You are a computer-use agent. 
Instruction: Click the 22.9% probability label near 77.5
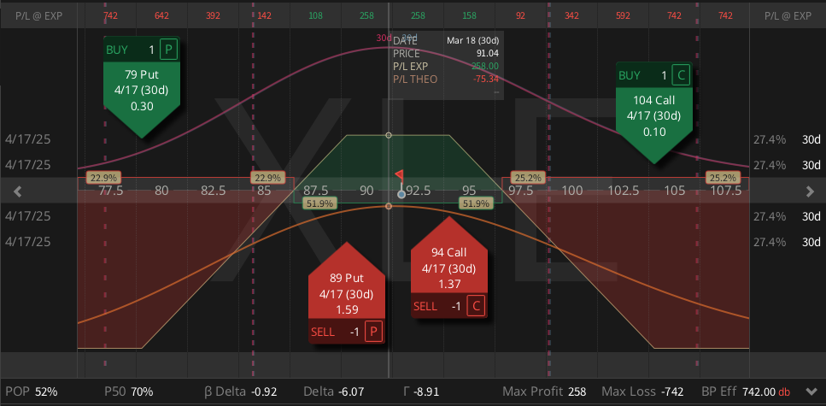tap(103, 178)
